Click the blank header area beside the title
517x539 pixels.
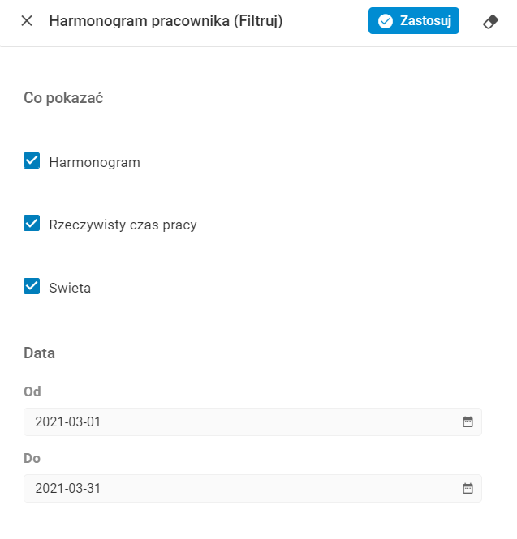click(325, 21)
